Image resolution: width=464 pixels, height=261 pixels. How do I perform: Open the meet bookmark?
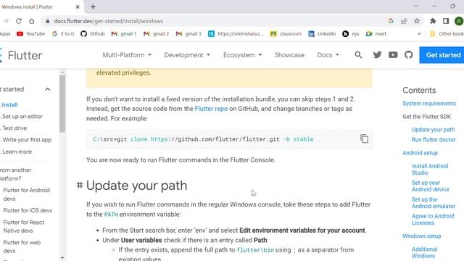(x=376, y=34)
